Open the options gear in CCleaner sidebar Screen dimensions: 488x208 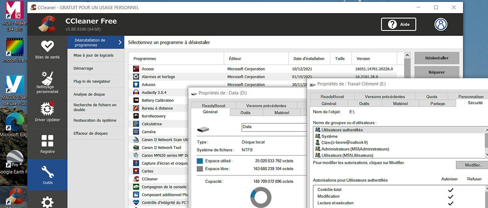point(47,202)
